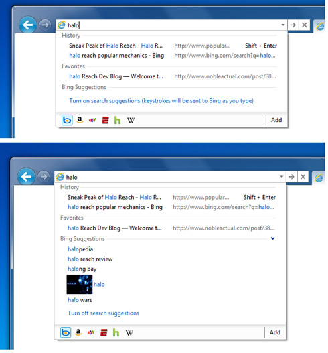This screenshot has height=353, width=328.
Task: Select Bing search provider in bottom dropdown
Action: click(66, 332)
